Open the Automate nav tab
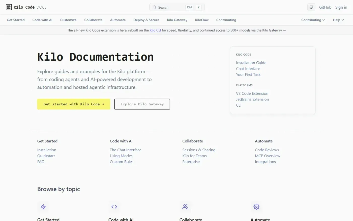353x221 pixels. tap(118, 20)
